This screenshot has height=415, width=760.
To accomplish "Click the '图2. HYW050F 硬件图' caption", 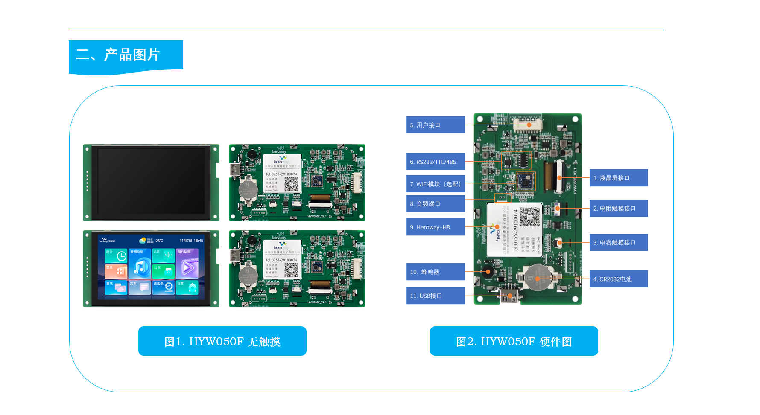I will click(514, 341).
